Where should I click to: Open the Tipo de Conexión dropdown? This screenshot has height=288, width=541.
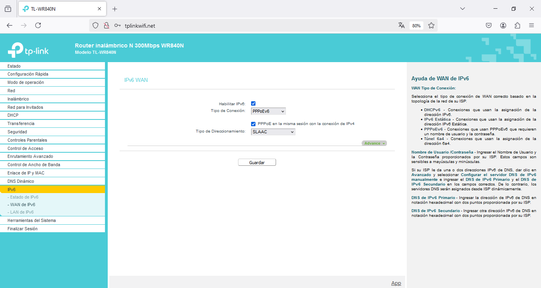point(268,112)
